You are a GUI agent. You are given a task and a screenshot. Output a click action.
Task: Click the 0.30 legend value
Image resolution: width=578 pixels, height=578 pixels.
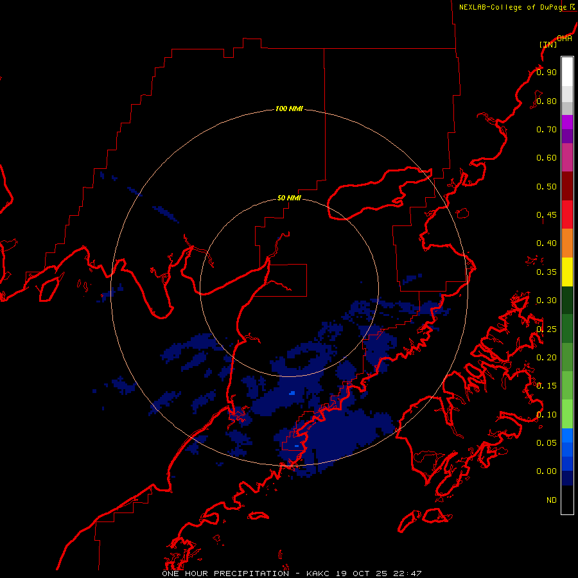[x=547, y=301]
